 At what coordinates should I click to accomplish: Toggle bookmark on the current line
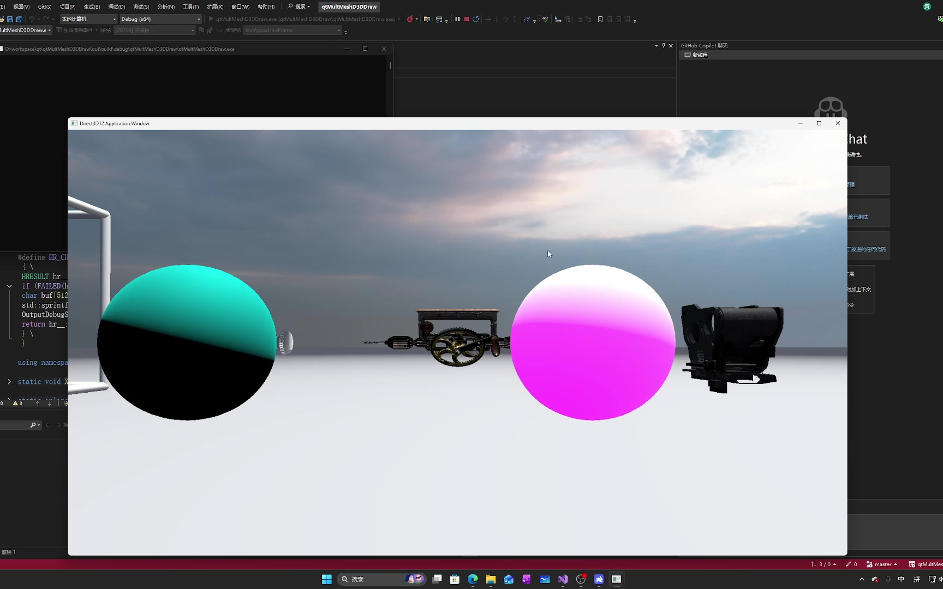tap(600, 19)
